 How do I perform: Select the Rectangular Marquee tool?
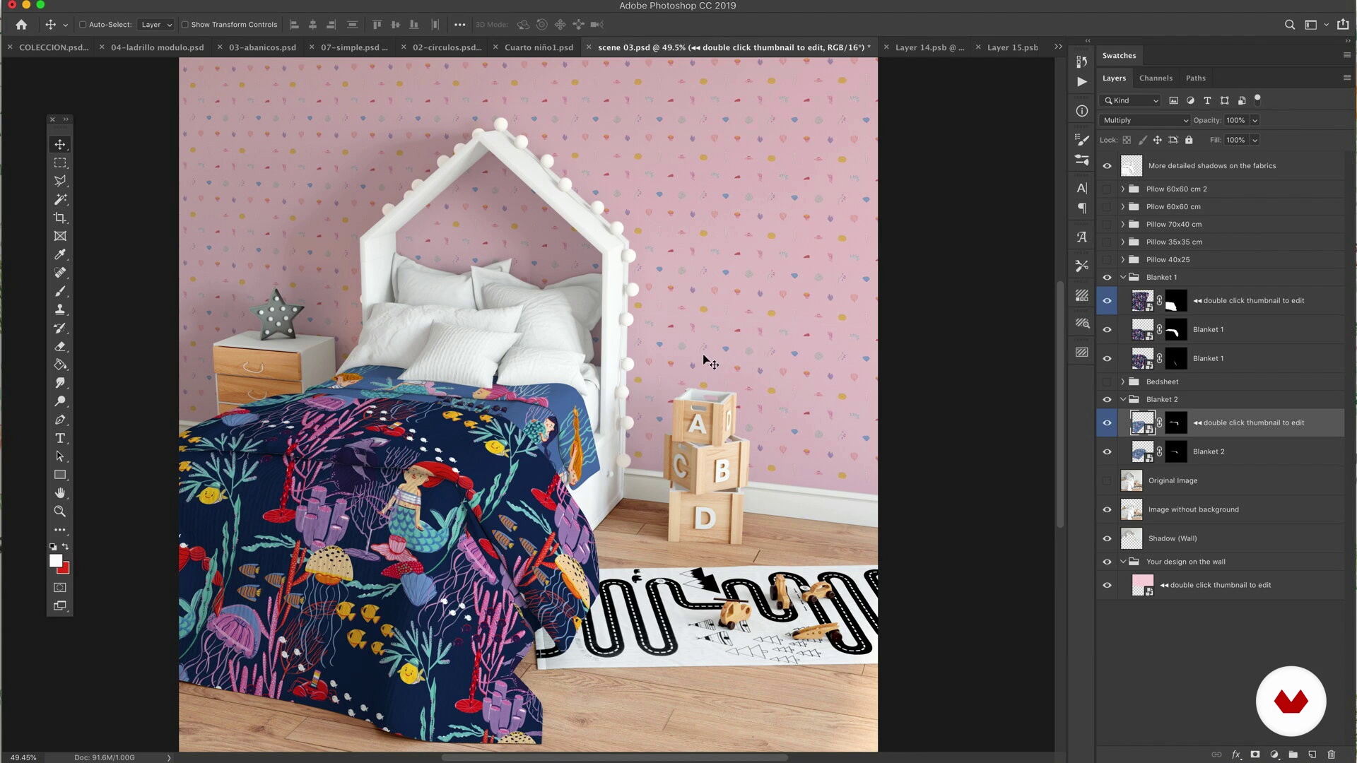(60, 163)
